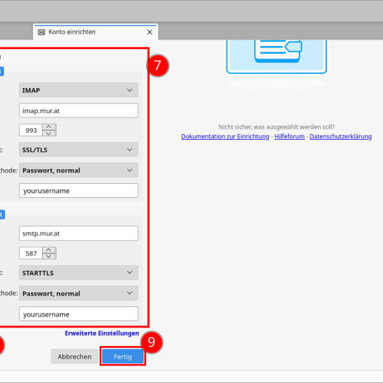
Task: Increase the 587 port with up arrow
Action: pos(49,250)
